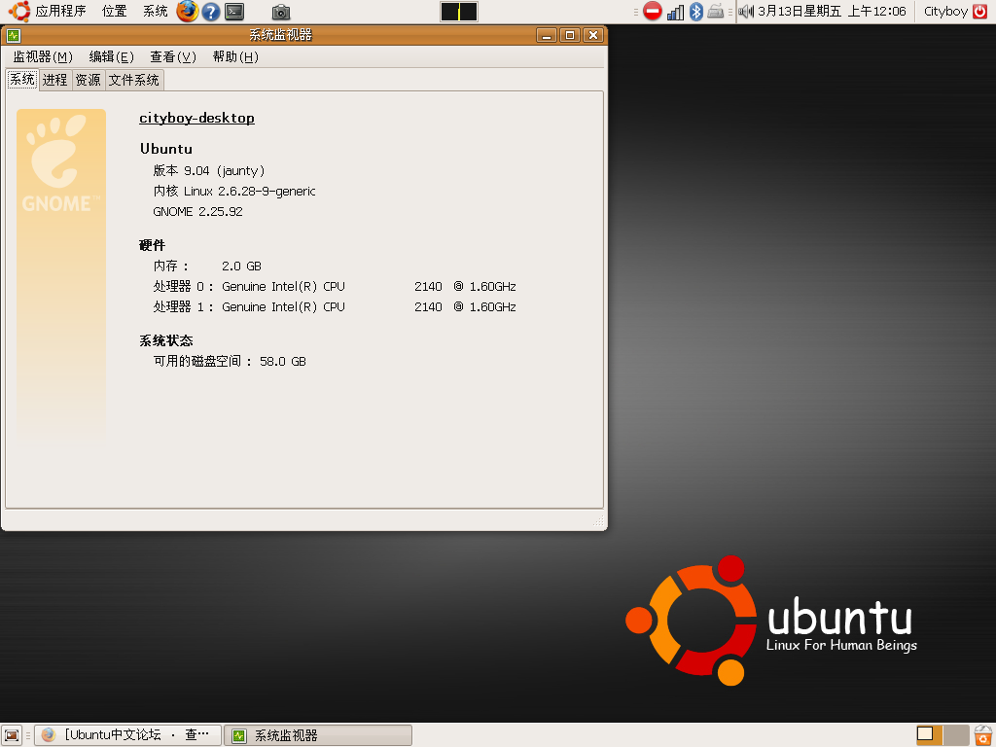
Task: Open the Bluetooth tray icon
Action: [x=696, y=12]
